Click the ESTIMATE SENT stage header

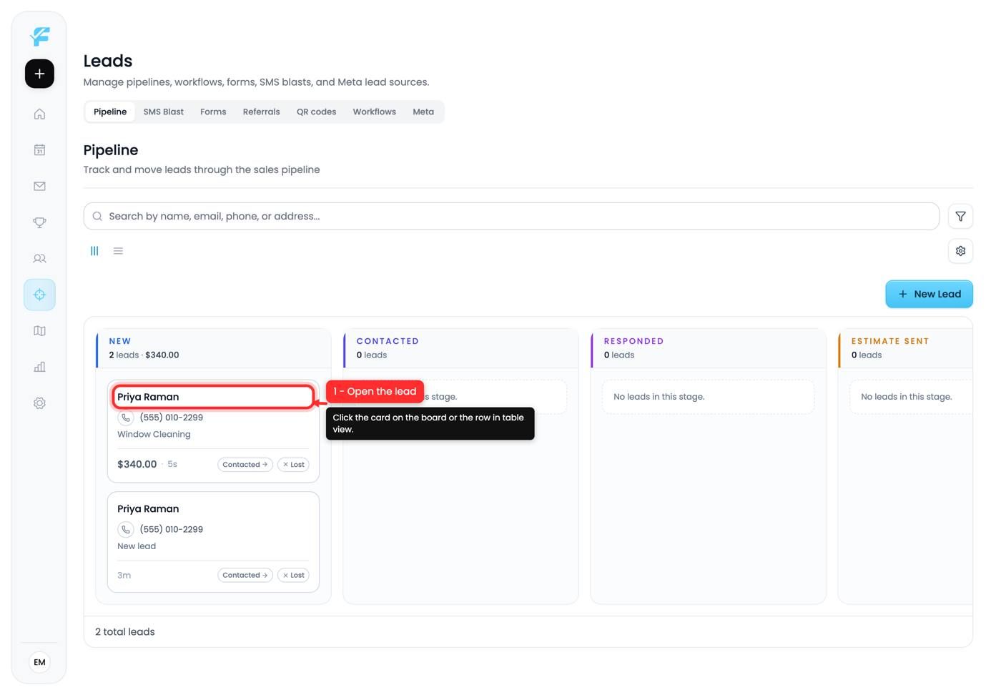[905, 348]
